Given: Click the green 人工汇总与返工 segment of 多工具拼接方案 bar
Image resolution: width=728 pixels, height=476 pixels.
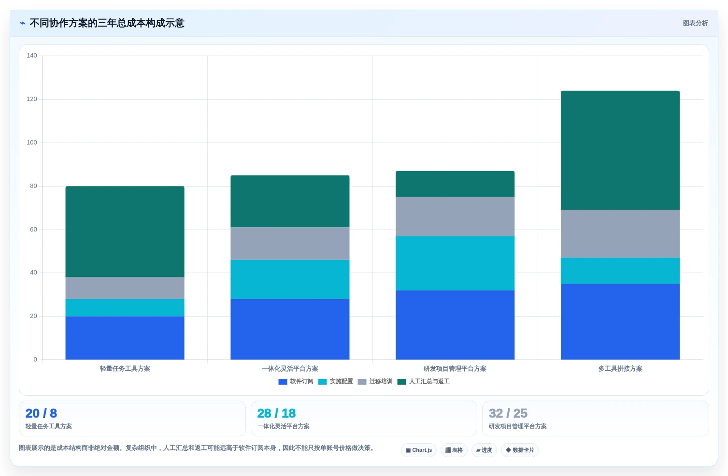Looking at the screenshot, I should point(620,150).
